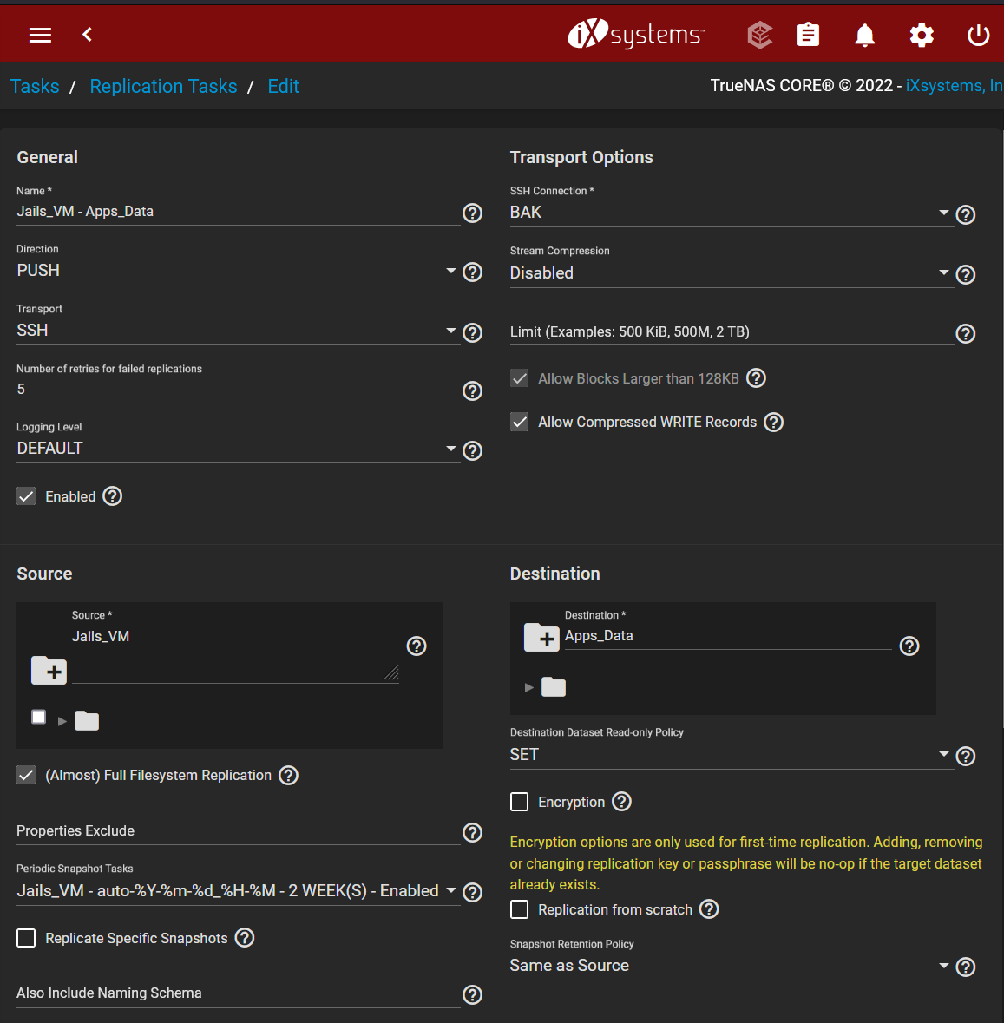Expand the Snapshot Retention Policy dropdown
The image size is (1004, 1023).
coord(729,966)
